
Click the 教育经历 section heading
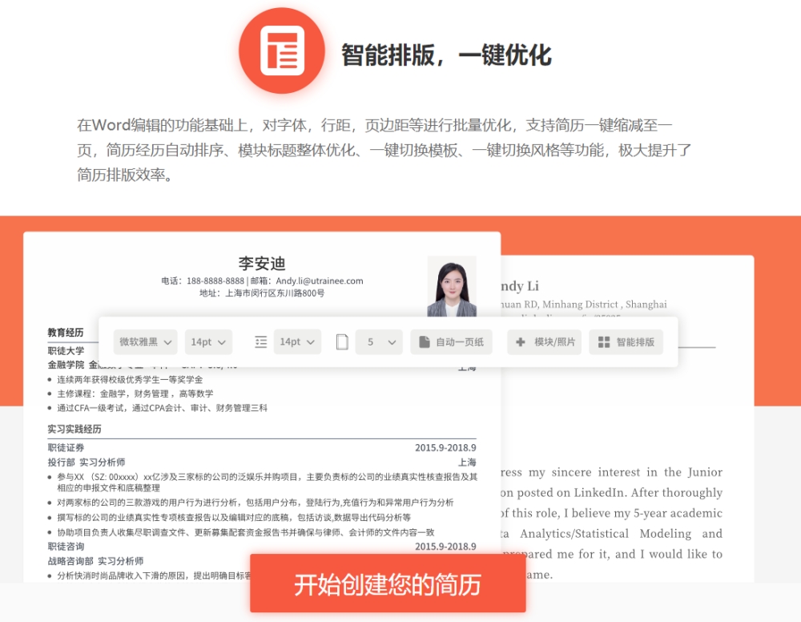click(x=66, y=332)
